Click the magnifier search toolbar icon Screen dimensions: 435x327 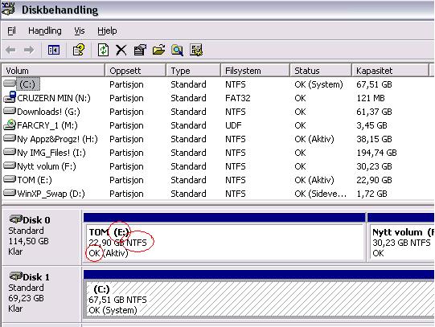(177, 51)
